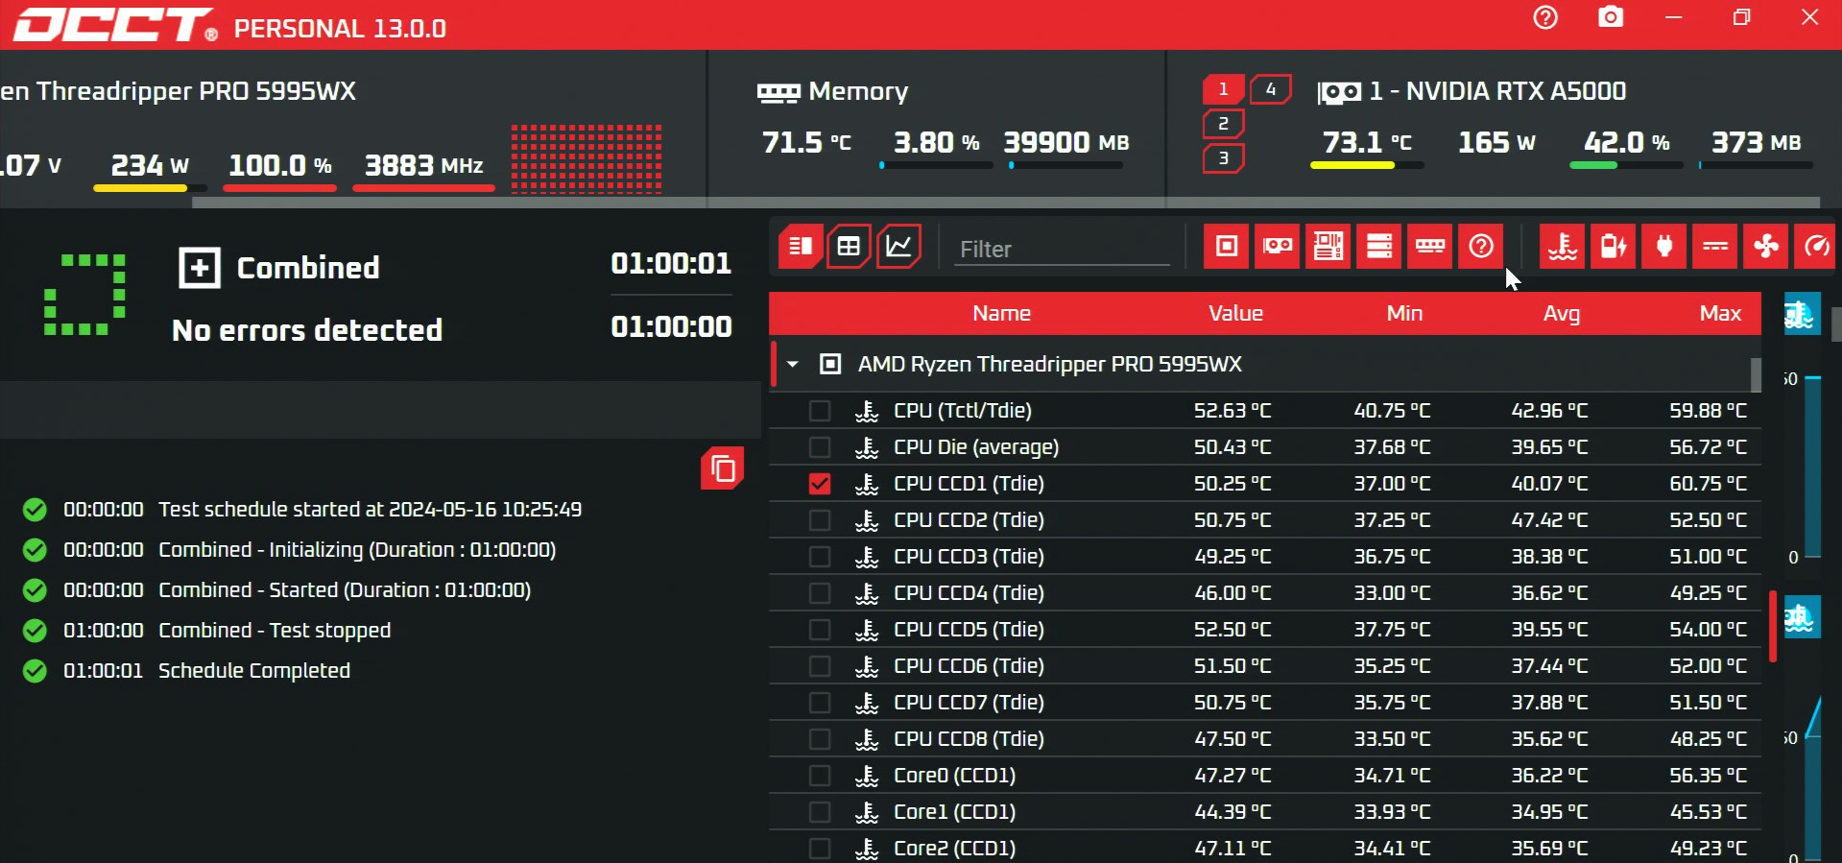Click the NVIDIA GPU card icon in header
Viewport: 1842px width, 863px height.
(1339, 92)
